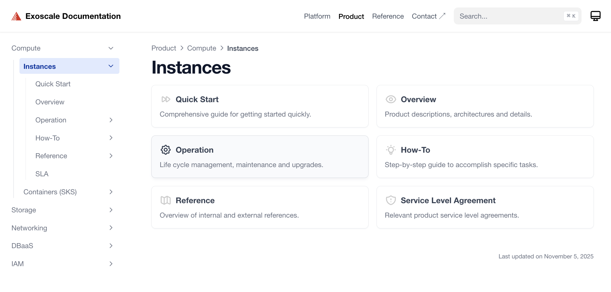This screenshot has height=292, width=611.
Task: Click the shield icon on Service Level Agreement card
Action: [390, 200]
